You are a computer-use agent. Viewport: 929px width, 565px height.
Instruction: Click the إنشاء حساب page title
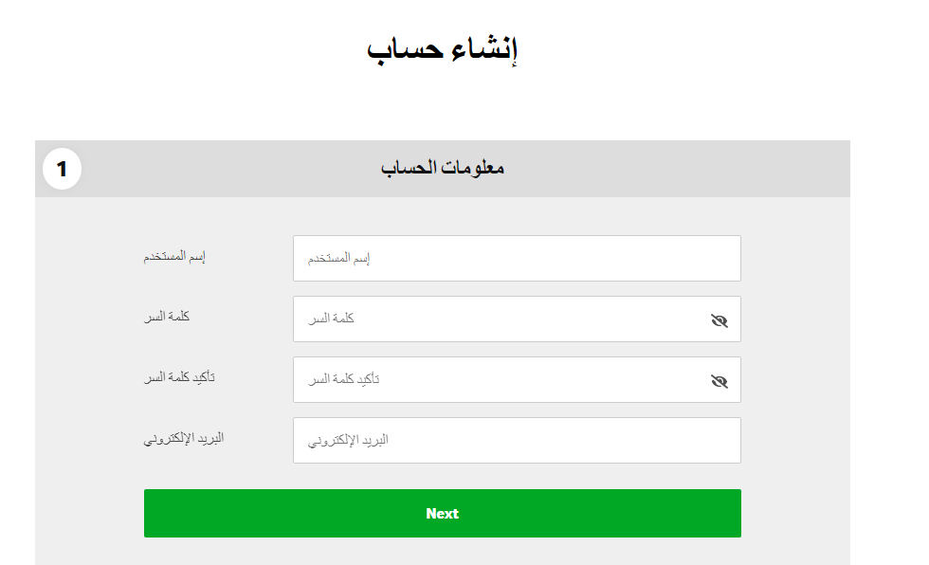point(442,49)
